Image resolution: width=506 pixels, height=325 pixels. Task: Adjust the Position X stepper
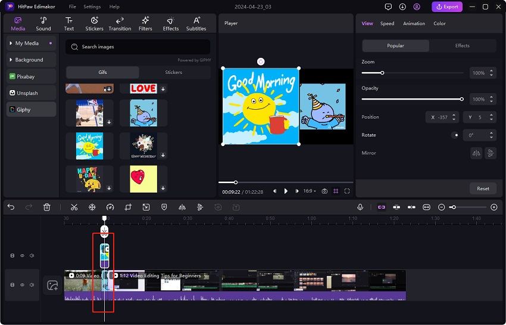pyautogui.click(x=454, y=117)
